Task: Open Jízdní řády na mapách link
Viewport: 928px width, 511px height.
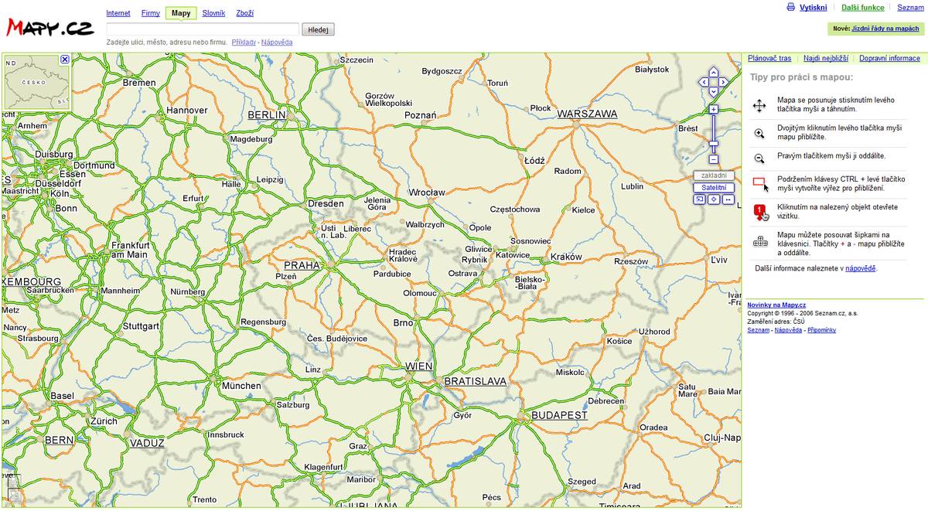Action: click(x=885, y=29)
